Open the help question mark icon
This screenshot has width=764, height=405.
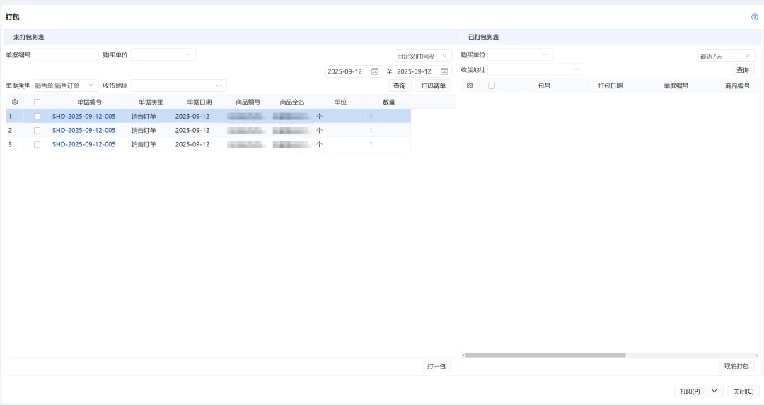tap(754, 17)
